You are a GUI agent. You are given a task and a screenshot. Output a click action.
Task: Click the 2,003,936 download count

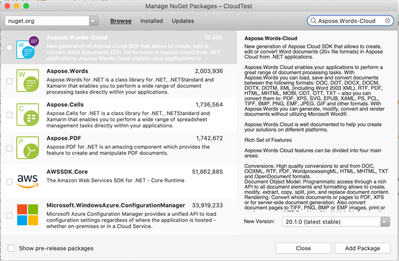pyautogui.click(x=209, y=71)
